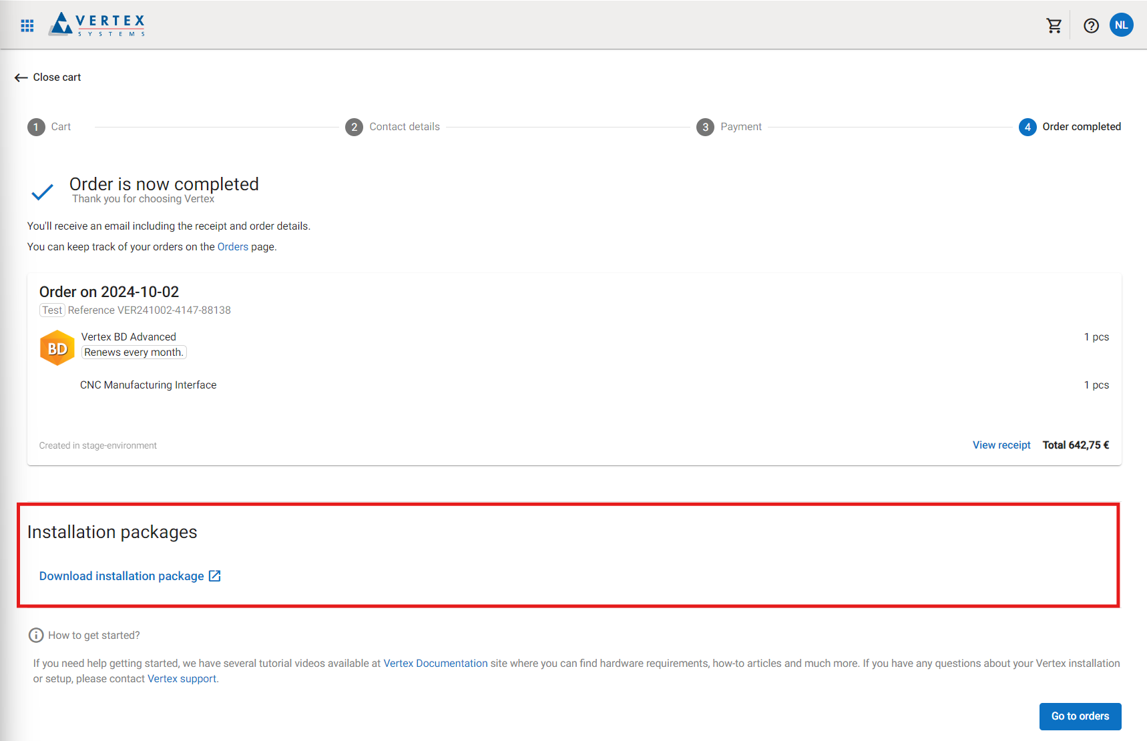Click View receipt link
Image resolution: width=1147 pixels, height=741 pixels.
(1001, 445)
